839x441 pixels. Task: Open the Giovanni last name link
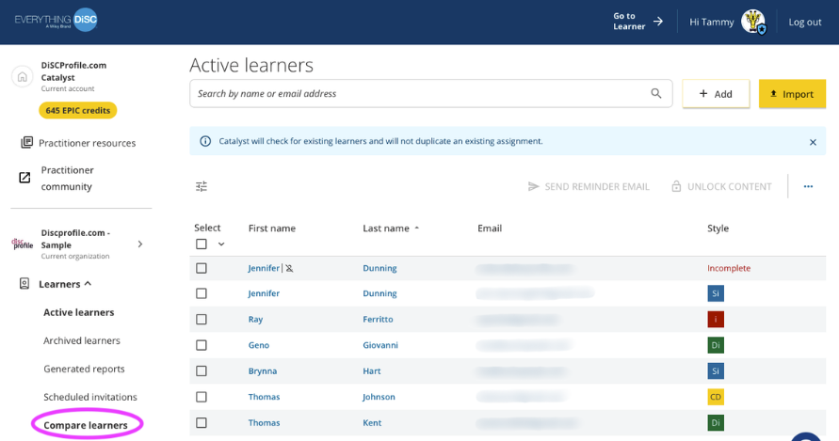tap(380, 345)
